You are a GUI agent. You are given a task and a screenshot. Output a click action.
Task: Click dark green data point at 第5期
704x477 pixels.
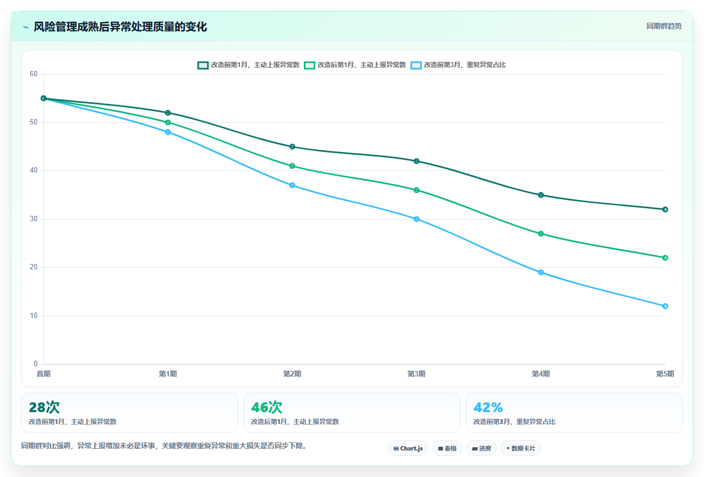pos(665,209)
